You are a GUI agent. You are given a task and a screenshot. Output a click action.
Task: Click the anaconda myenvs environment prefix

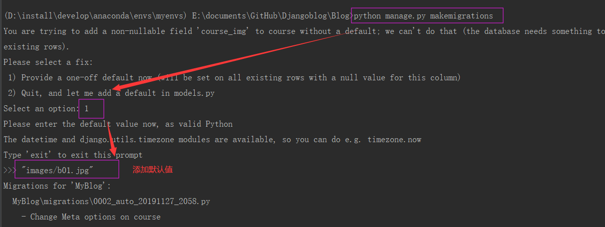[x=95, y=16]
